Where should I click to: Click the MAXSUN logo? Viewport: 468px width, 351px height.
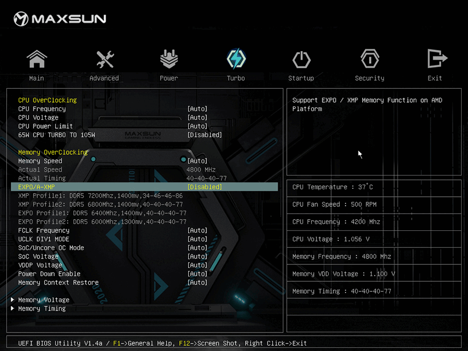(x=60, y=19)
